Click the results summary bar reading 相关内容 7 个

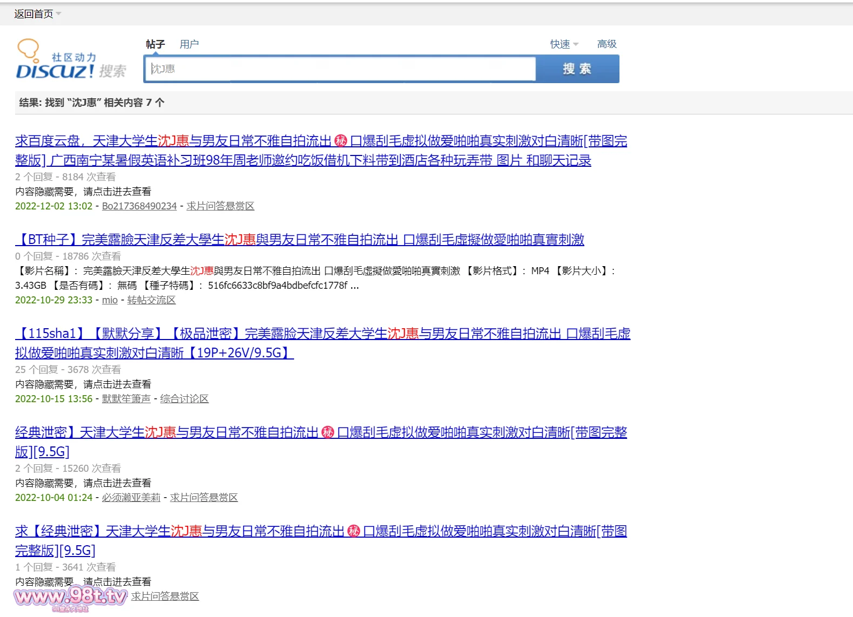[x=92, y=103]
